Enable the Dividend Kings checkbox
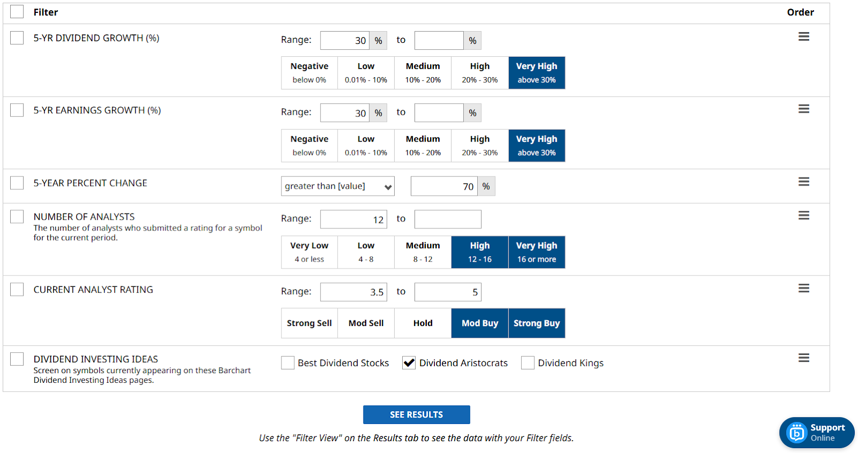Screen dimensions: 858x453 [528, 363]
